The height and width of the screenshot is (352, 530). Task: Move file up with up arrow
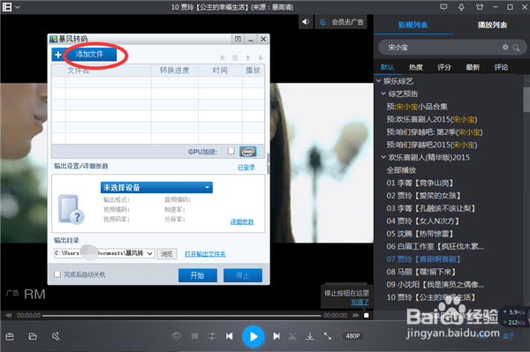coord(247,57)
